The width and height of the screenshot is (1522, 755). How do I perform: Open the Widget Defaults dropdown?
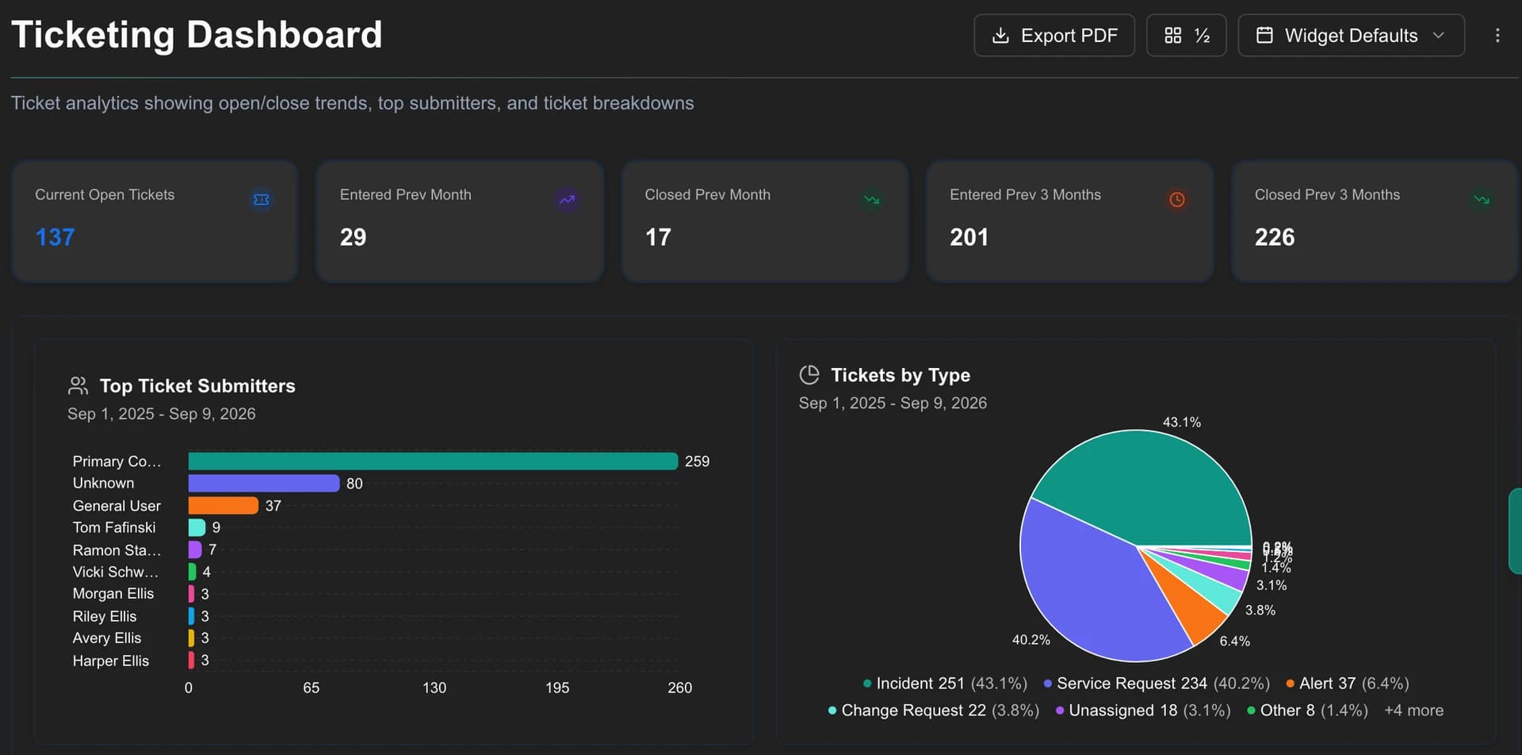1351,36
